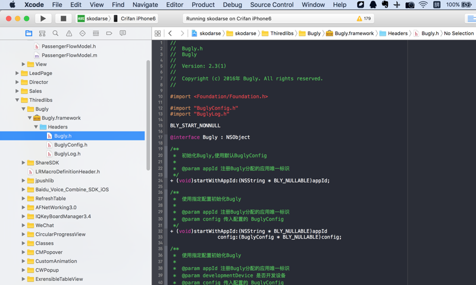
Task: Open the Issue navigator warning icon
Action: pyautogui.click(x=69, y=33)
